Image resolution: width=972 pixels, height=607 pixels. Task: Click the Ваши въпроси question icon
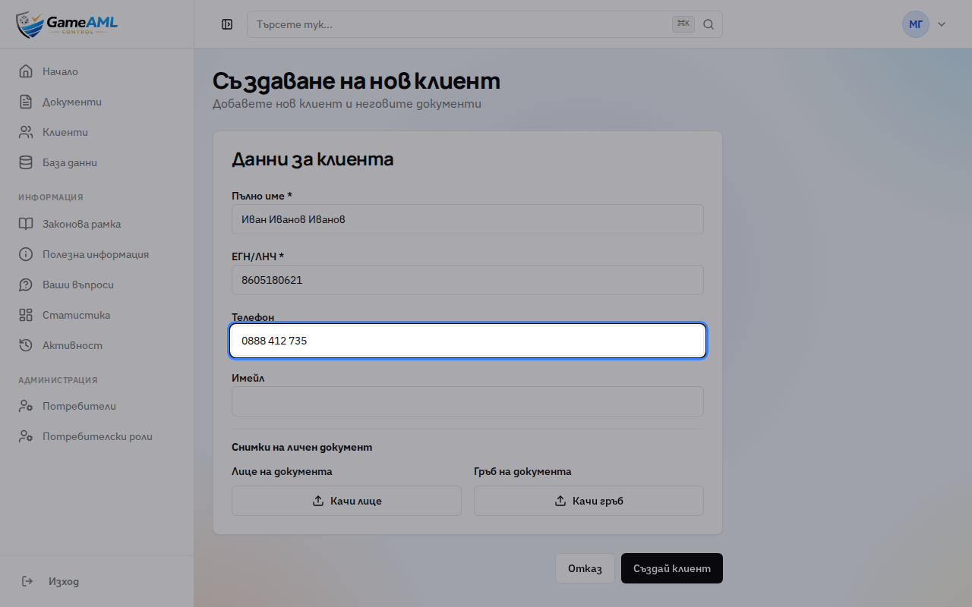[26, 285]
